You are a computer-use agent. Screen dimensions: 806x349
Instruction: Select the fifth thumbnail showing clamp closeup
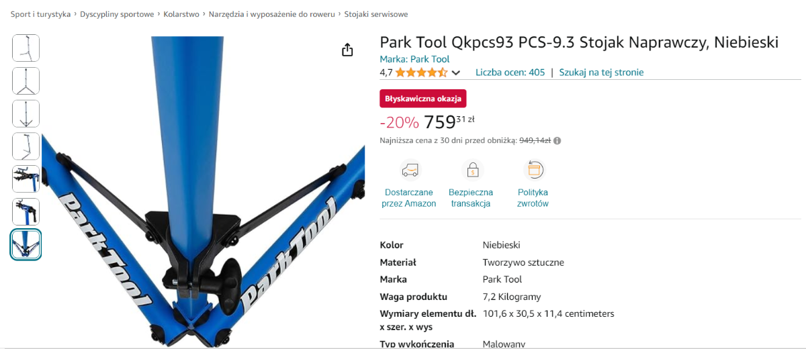pos(26,179)
